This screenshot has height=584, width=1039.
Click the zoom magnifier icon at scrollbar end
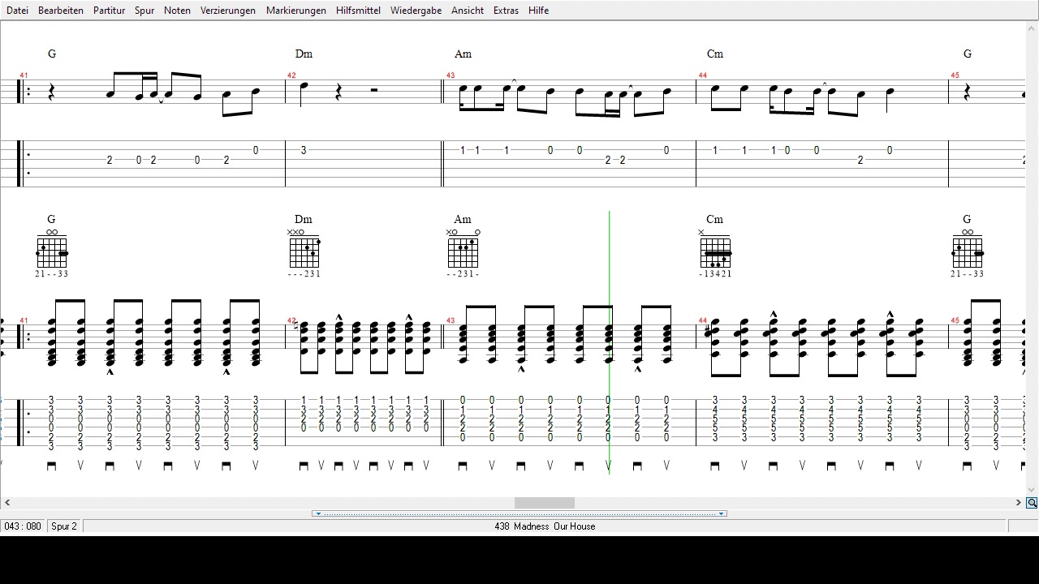[x=1032, y=503]
